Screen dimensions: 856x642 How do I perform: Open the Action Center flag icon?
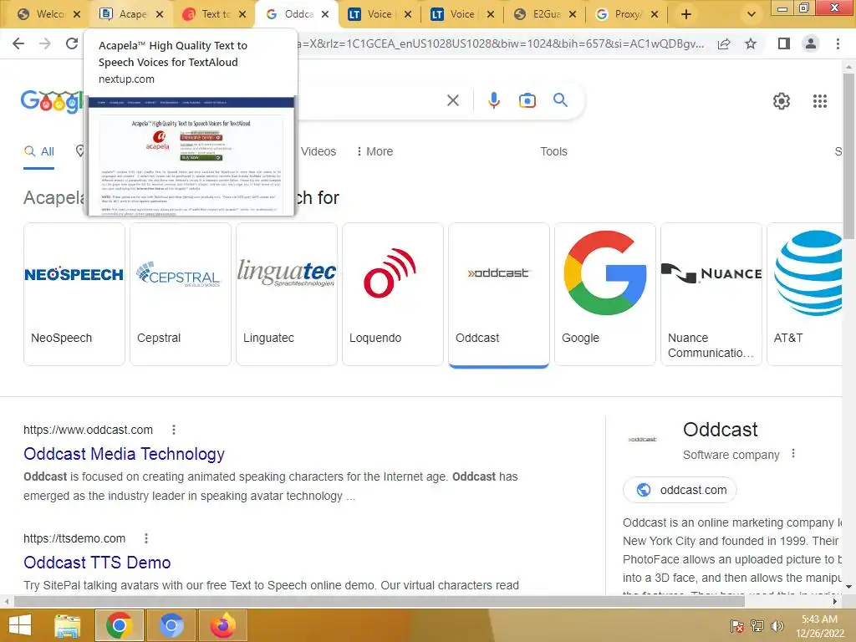(736, 625)
